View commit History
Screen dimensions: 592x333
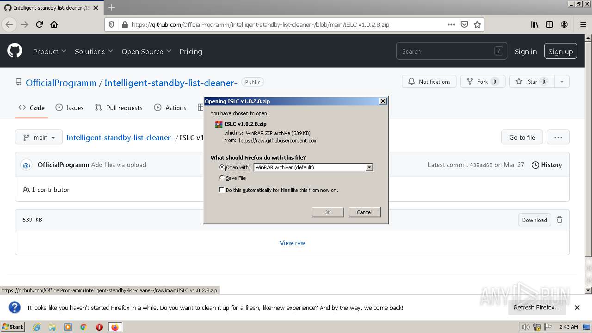point(547,165)
